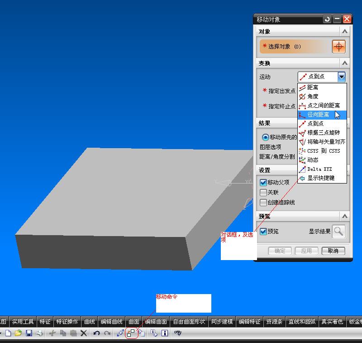Click the Redo arrow icon
Image resolution: width=362 pixels, height=343 pixels.
pyautogui.click(x=107, y=333)
